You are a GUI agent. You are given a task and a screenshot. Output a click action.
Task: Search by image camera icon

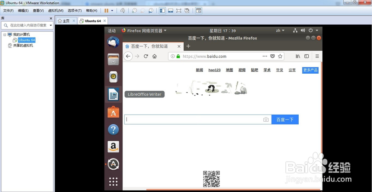266,119
